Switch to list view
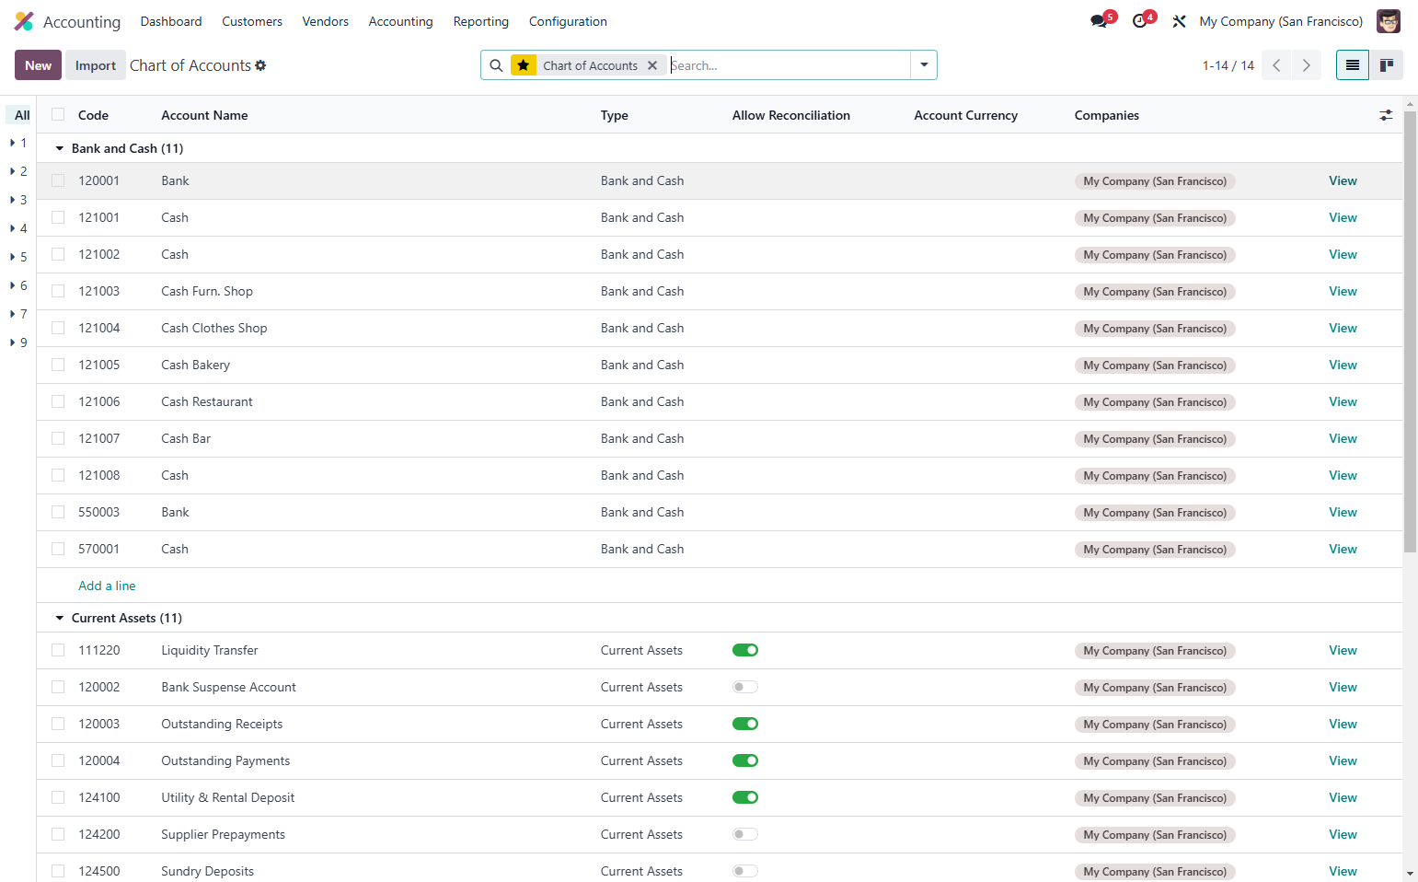 [x=1353, y=65]
